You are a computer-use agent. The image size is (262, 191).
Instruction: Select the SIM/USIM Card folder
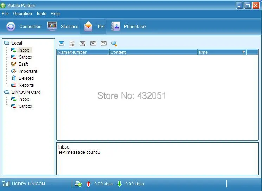[26, 92]
